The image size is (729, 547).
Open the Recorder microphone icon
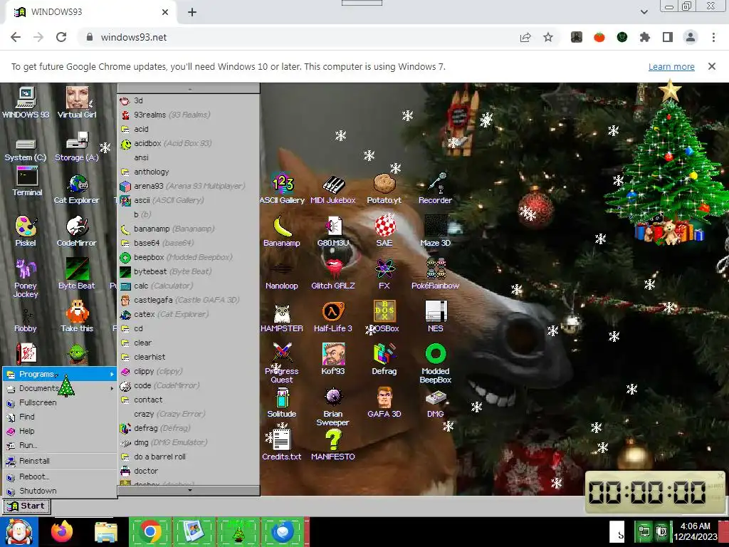[435, 189]
